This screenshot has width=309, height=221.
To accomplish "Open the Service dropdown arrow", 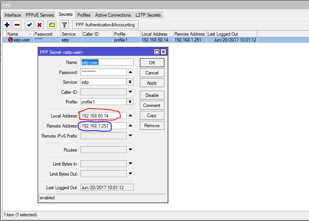I will [x=130, y=82].
